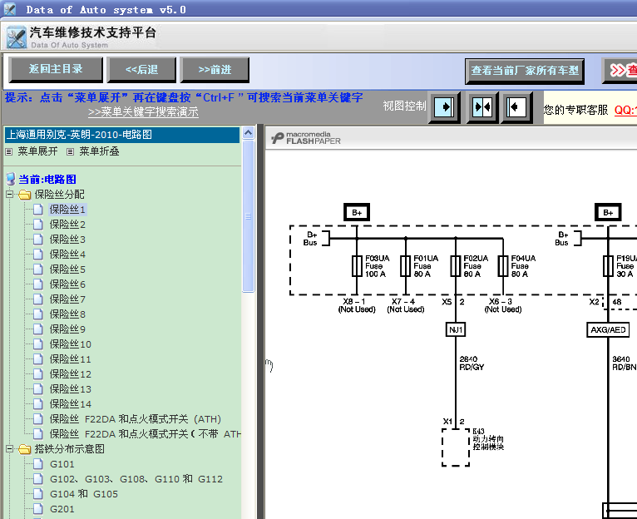Viewport: 637px width, 519px height.
Task: Click the F04UA Fuse 80 A label
Action: (x=523, y=266)
